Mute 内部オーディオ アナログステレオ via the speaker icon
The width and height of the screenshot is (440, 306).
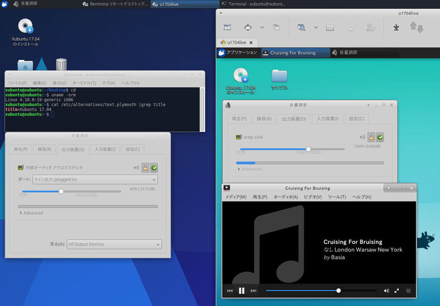[136, 168]
